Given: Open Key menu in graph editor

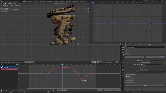Looking at the screenshot, I should (x=23, y=62).
